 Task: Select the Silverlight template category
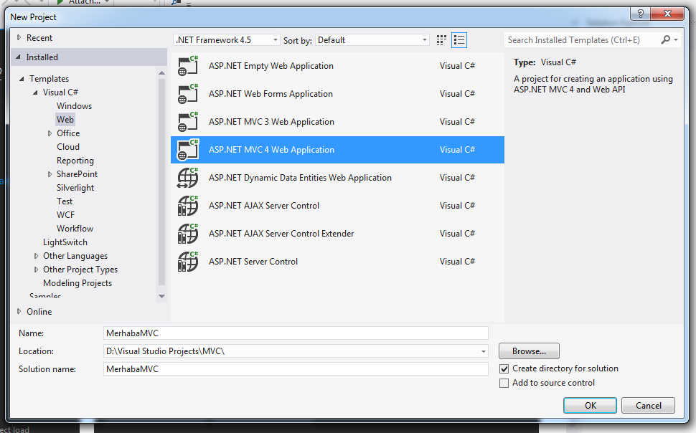point(75,188)
